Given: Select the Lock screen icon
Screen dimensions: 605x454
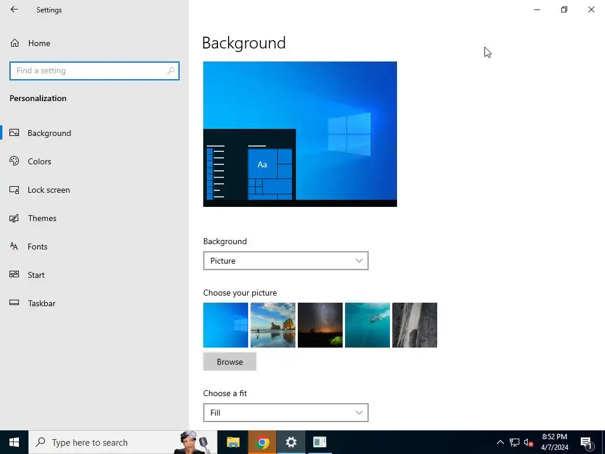Looking at the screenshot, I should [14, 190].
